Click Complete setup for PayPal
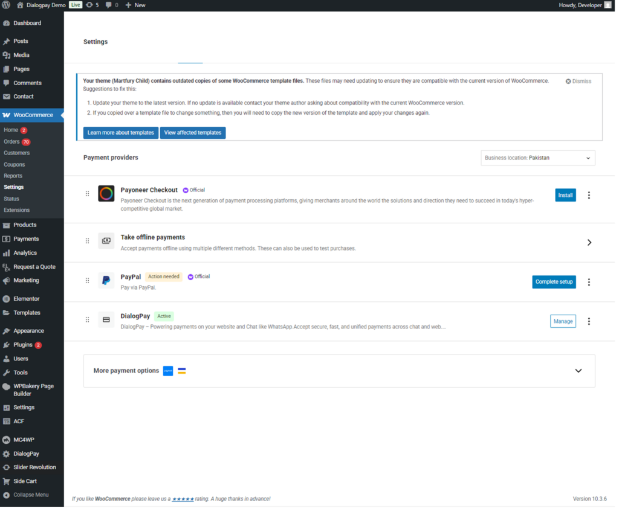Viewport: 619px width, 509px height. tap(554, 282)
